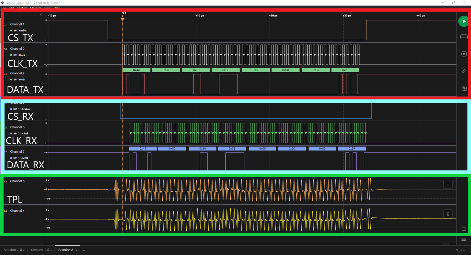Image resolution: width=471 pixels, height=255 pixels.
Task: Open the annotations speech-bubble icon
Action: [464, 229]
